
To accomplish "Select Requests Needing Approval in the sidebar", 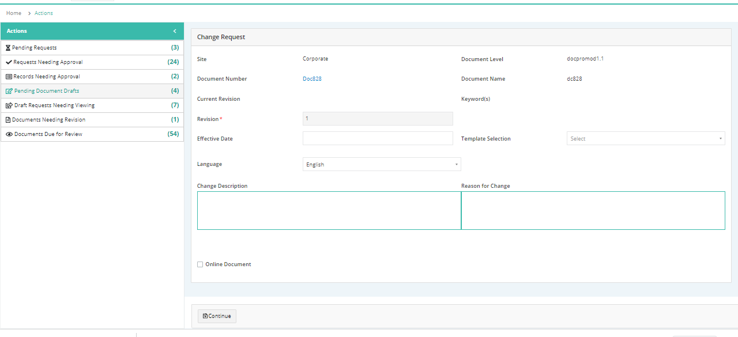I will 92,62.
